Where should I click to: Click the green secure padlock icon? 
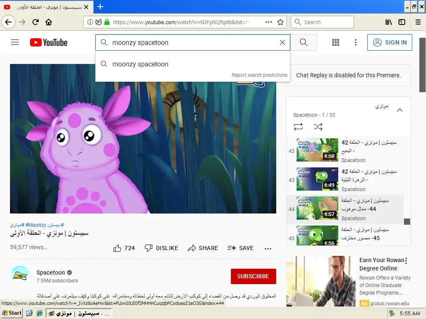click(x=107, y=22)
